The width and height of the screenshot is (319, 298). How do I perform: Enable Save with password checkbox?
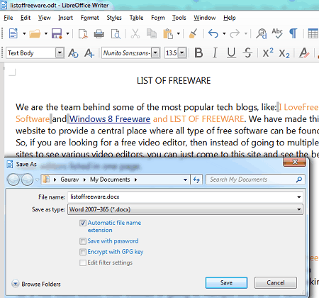click(83, 241)
